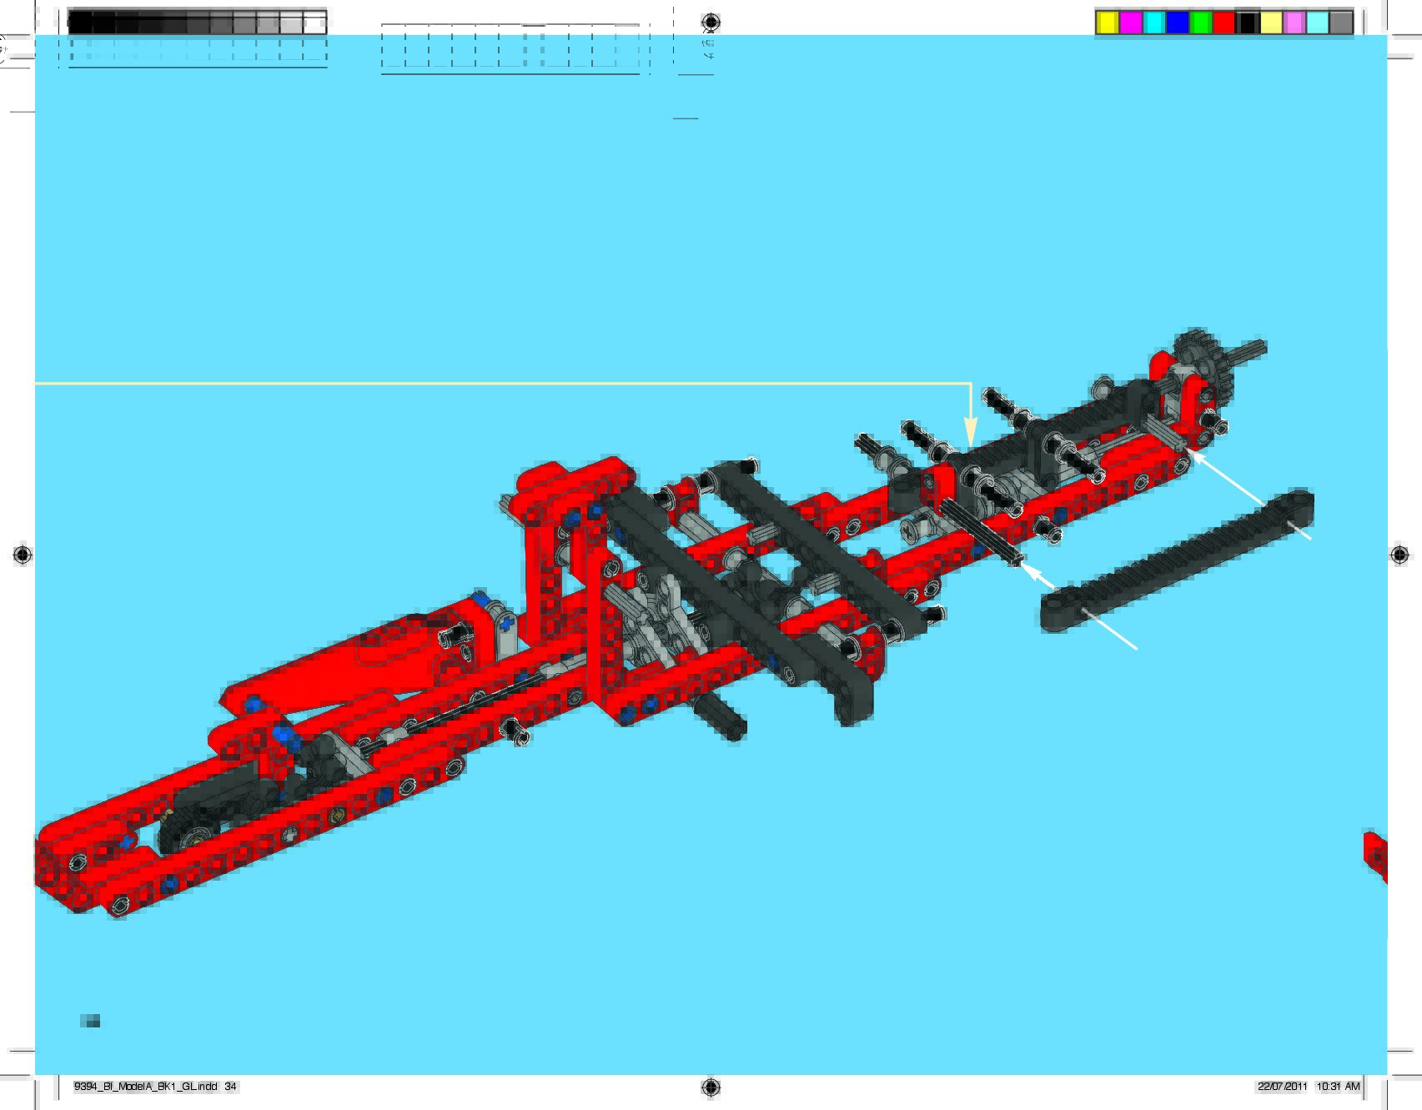Click the date stamp 22/07/2011
Screen dimensions: 1422x1110
[1282, 1087]
